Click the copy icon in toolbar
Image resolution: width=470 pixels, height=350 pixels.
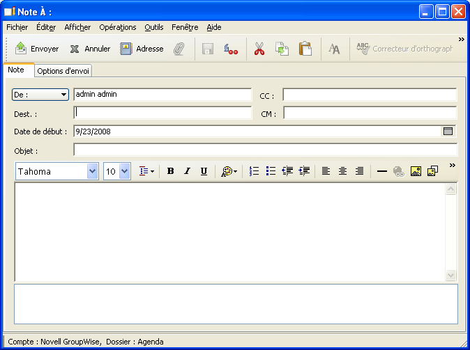coord(282,49)
